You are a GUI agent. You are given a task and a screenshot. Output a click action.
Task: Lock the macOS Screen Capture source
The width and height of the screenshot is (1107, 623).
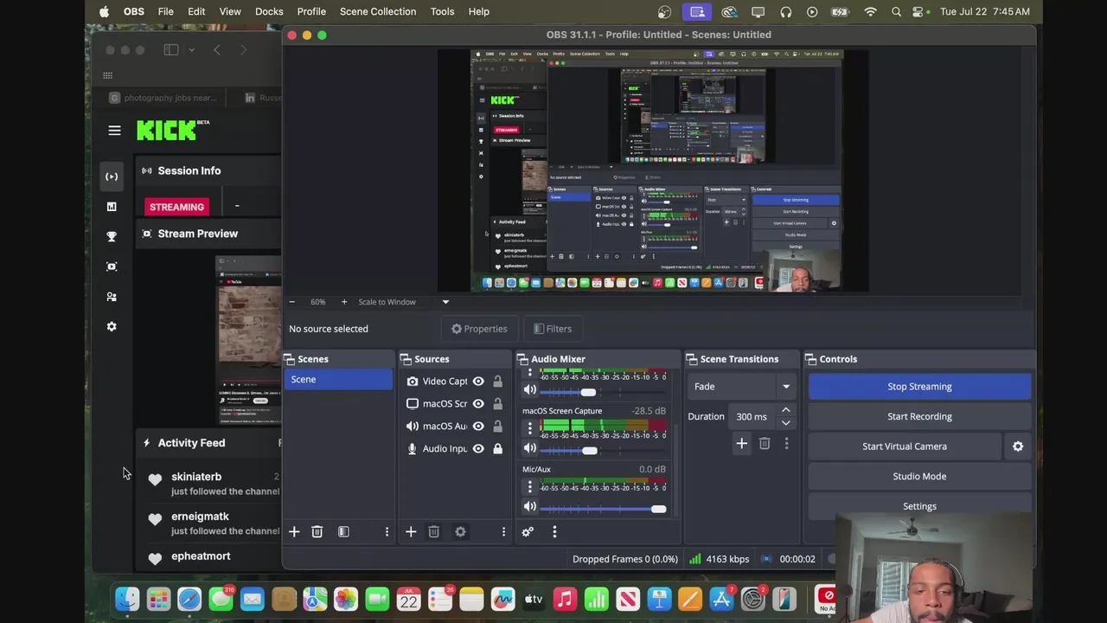(x=497, y=403)
